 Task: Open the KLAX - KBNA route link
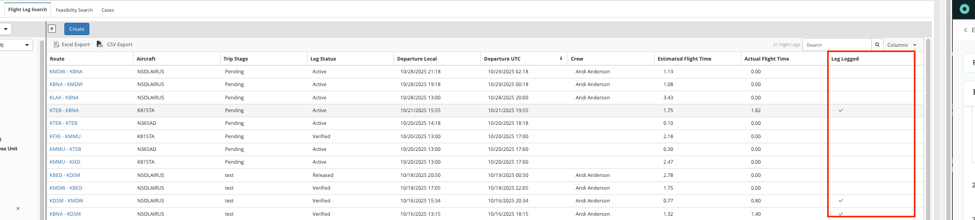(64, 98)
